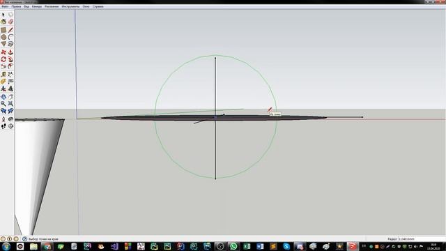Click the credits status bar icon

pos(9,239)
